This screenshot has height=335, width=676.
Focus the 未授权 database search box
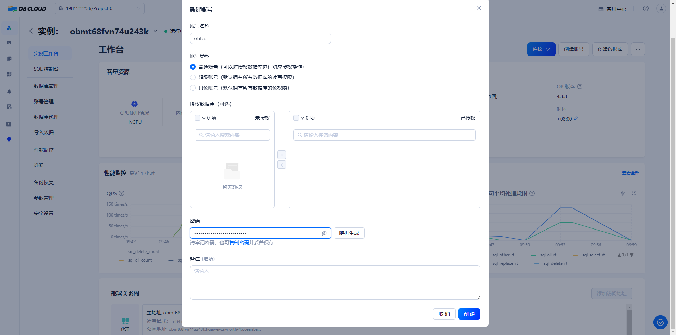point(232,135)
